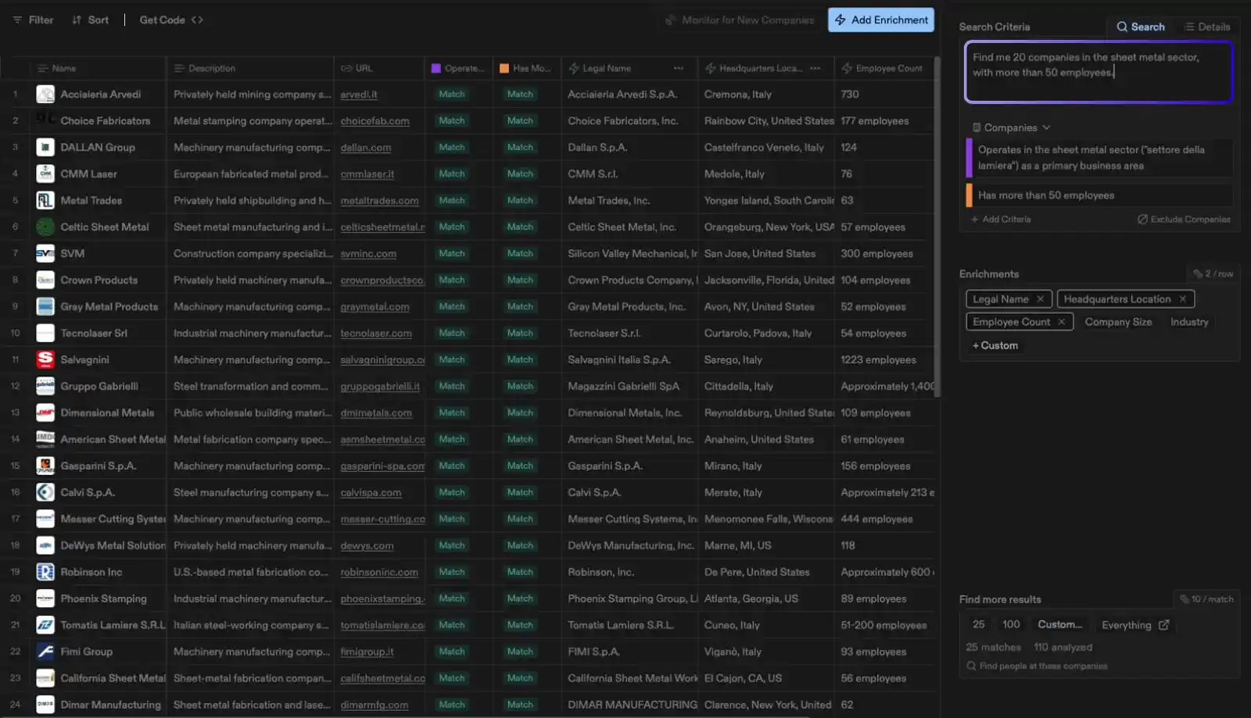The image size is (1251, 718).
Task: Open tecnolaser.com link
Action: (376, 334)
